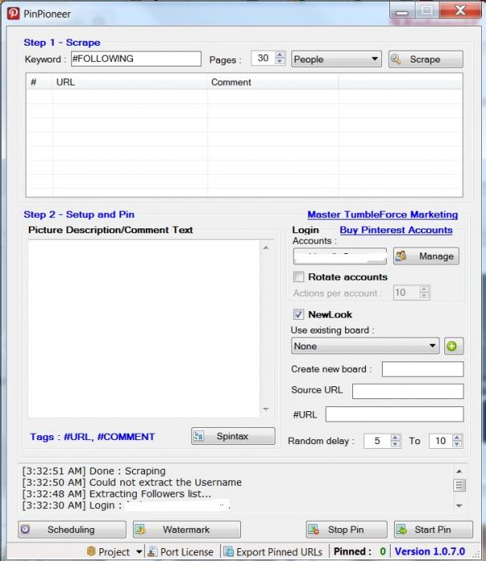This screenshot has width=486, height=561.
Task: Expand the Use existing board dropdown
Action: click(x=365, y=346)
